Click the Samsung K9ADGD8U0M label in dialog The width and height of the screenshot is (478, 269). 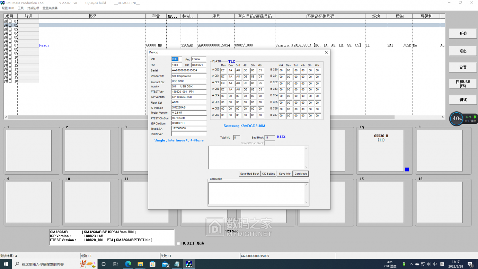pos(244,126)
